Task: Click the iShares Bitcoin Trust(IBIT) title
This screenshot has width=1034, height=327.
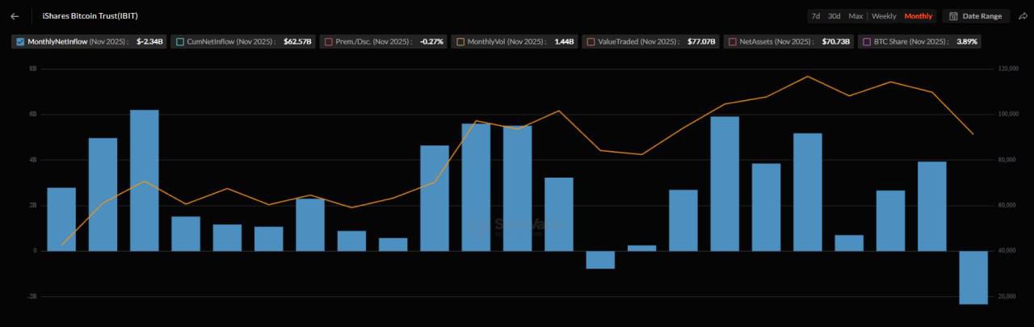Action: pos(79,16)
